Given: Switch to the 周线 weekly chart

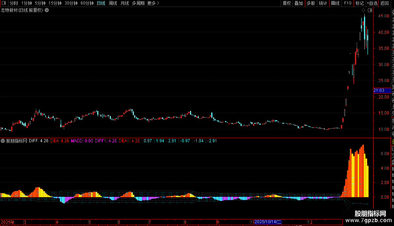Looking at the screenshot, I should pyautogui.click(x=113, y=3).
